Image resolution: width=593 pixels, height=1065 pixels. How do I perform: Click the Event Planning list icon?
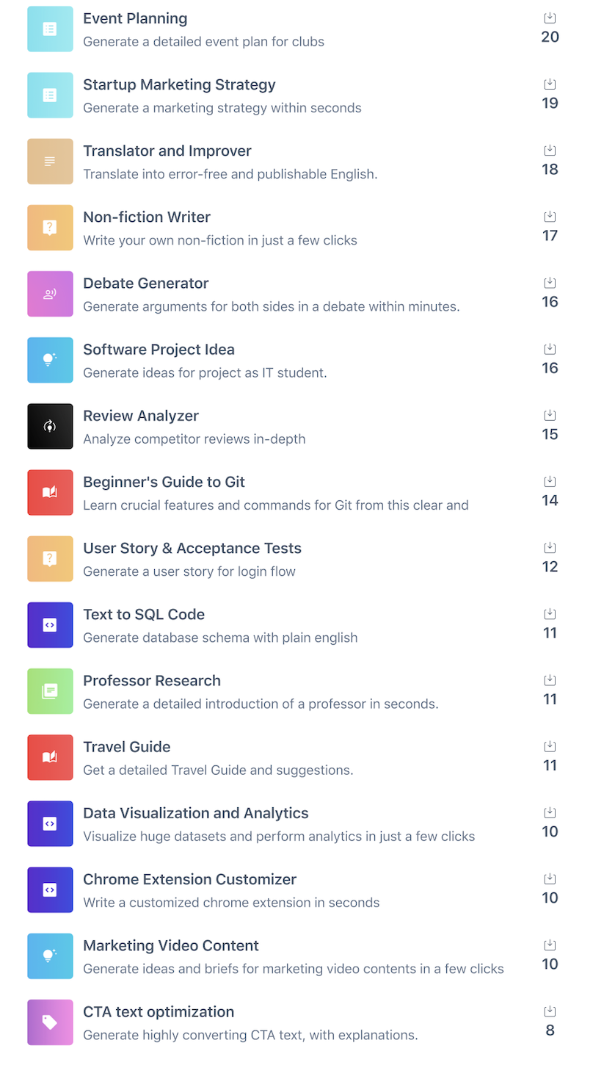tap(50, 29)
